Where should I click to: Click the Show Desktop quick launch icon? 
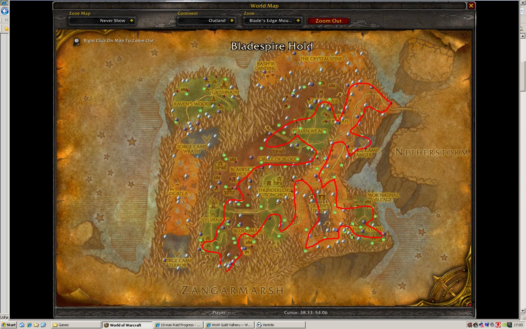click(22, 325)
